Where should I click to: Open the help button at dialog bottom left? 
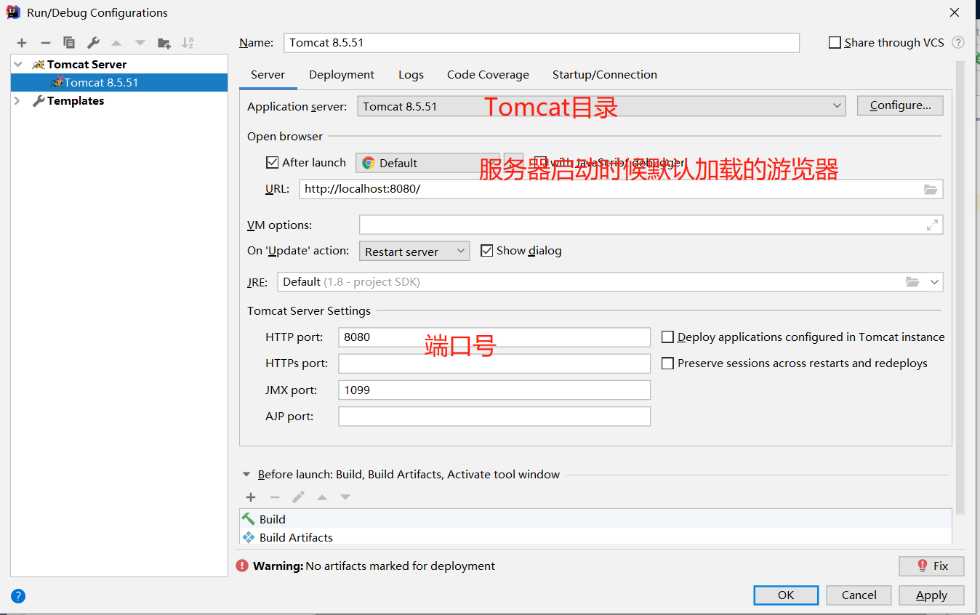(x=18, y=596)
